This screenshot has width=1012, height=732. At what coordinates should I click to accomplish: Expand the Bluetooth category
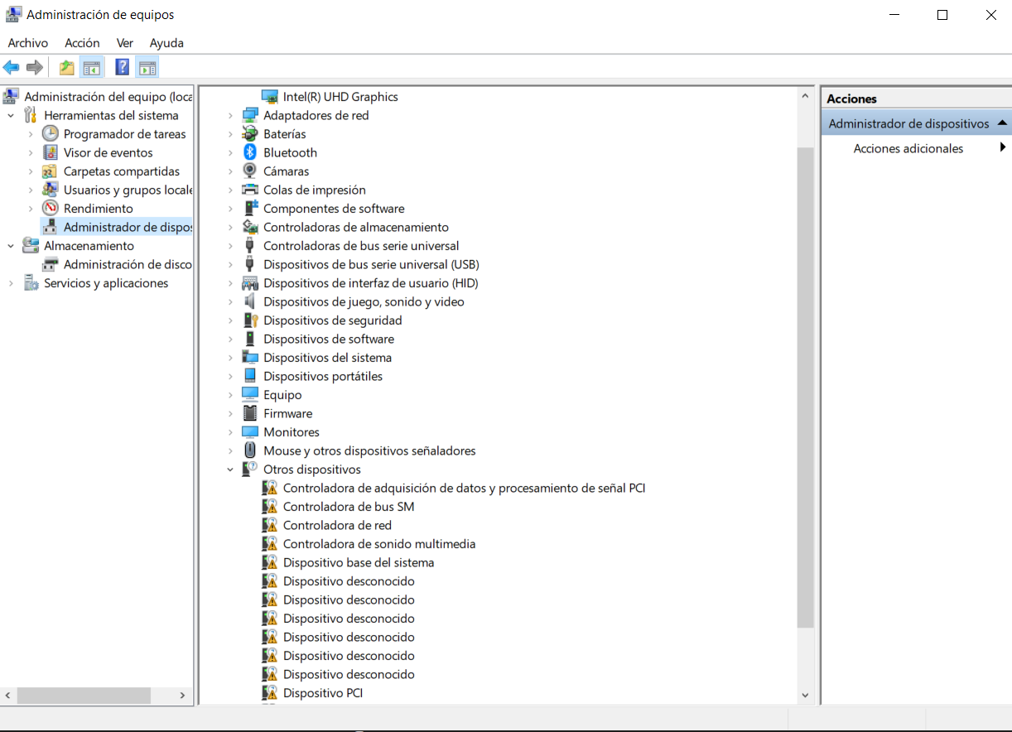click(x=231, y=152)
